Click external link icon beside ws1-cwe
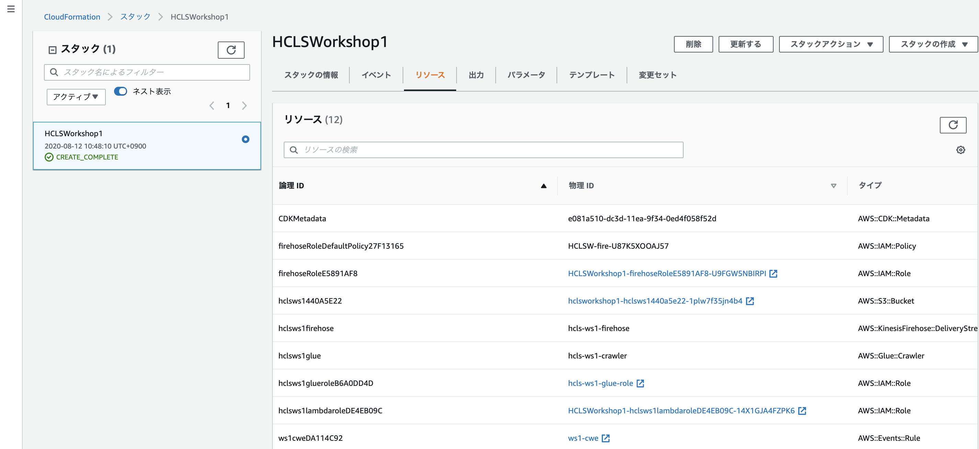 click(x=606, y=438)
